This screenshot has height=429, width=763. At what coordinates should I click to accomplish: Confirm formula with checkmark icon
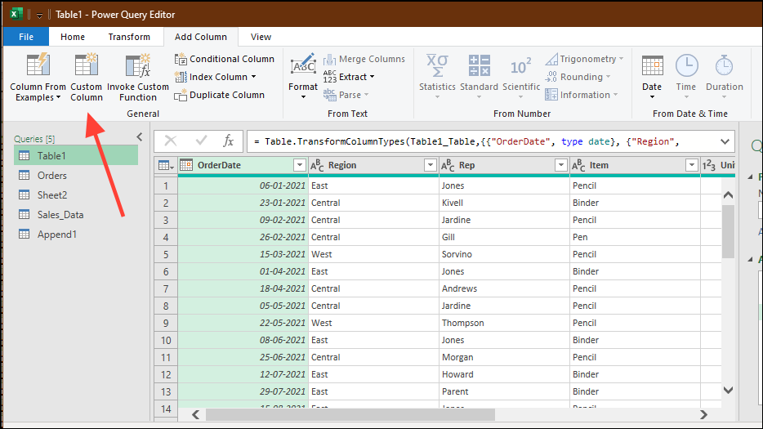pyautogui.click(x=201, y=141)
